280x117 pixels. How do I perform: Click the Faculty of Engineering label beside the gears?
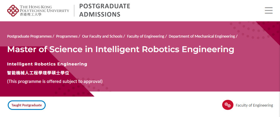coord(254,105)
